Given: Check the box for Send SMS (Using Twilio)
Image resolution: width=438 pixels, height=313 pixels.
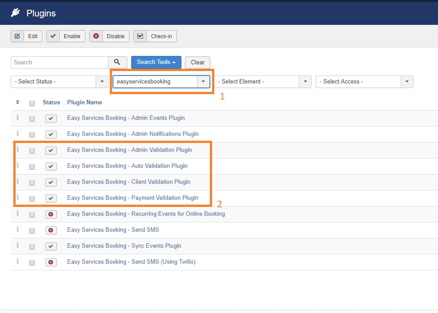Looking at the screenshot, I should click(32, 263).
